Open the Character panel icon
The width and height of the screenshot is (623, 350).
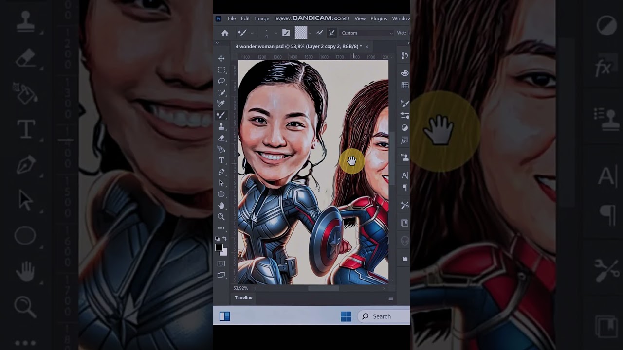[404, 175]
